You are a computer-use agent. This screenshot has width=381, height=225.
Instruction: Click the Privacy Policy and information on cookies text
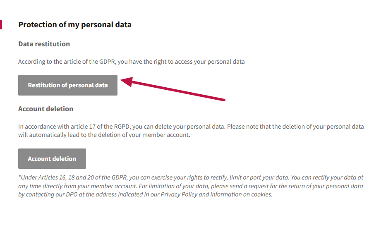(216, 194)
